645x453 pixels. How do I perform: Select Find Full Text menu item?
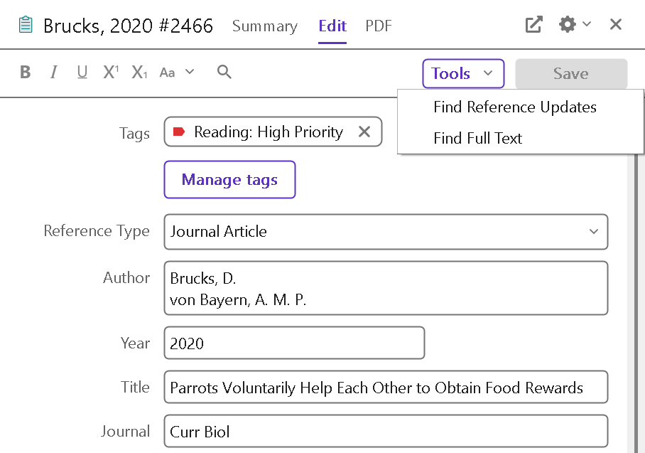pyautogui.click(x=477, y=139)
